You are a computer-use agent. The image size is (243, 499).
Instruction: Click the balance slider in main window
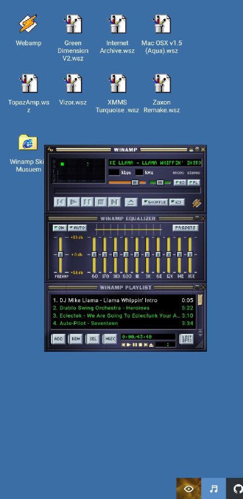coord(160,183)
